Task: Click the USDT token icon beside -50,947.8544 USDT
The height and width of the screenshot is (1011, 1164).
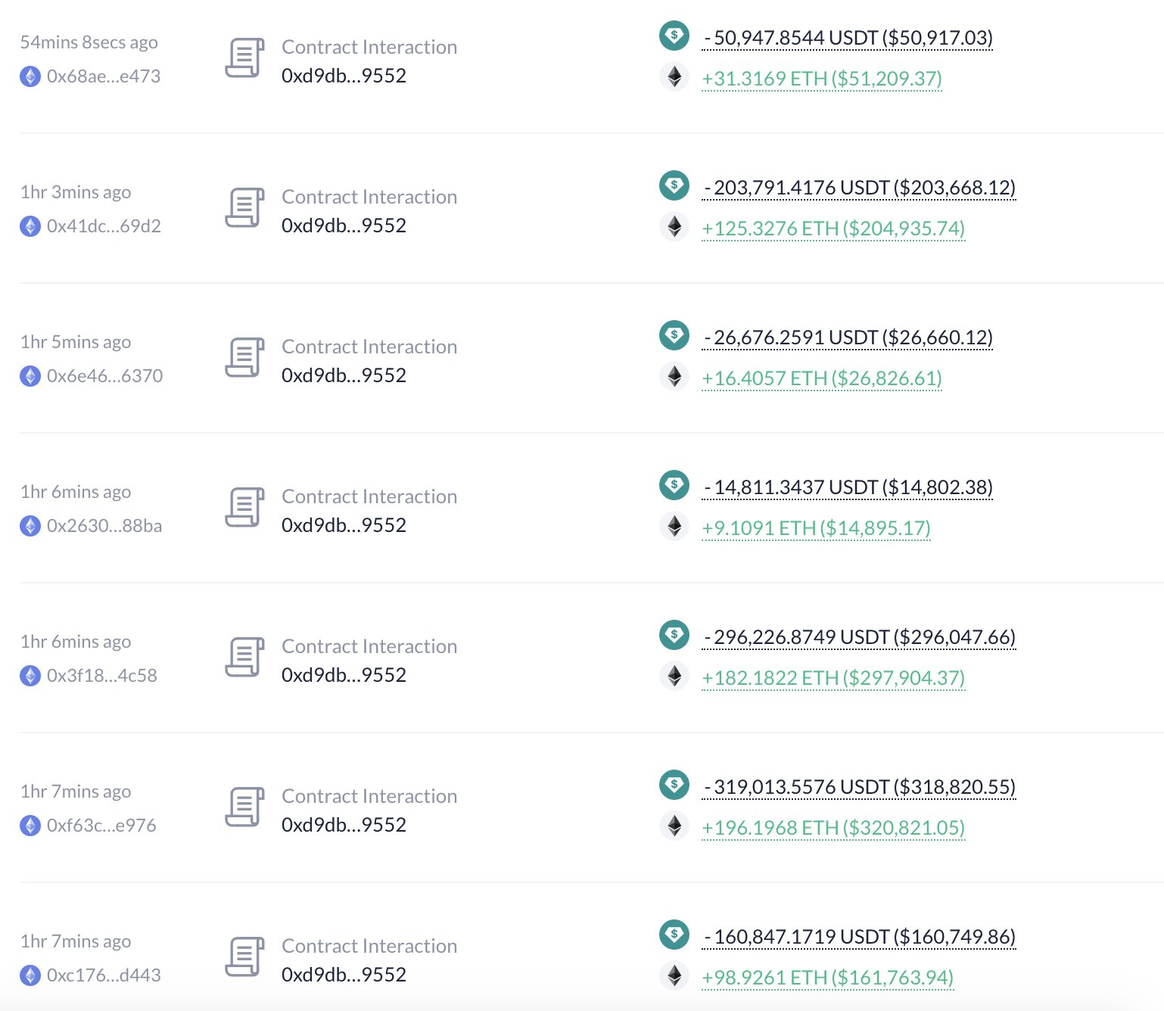Action: tap(674, 36)
